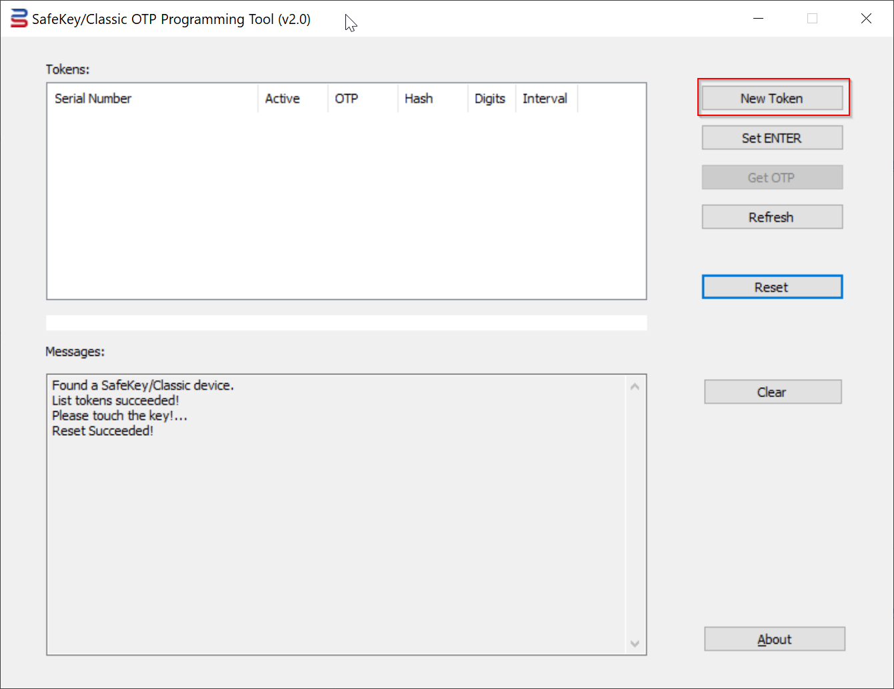Open the About dialog

coord(774,640)
